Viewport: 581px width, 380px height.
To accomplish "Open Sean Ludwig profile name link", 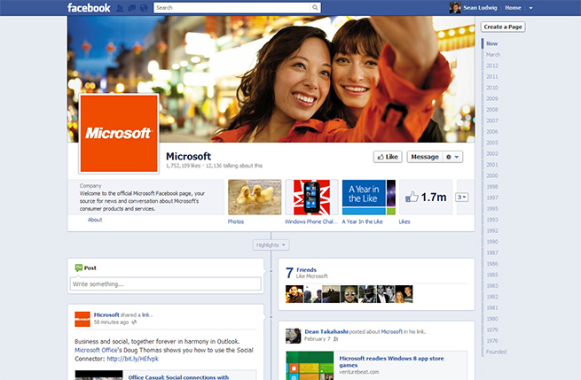I will click(x=480, y=8).
